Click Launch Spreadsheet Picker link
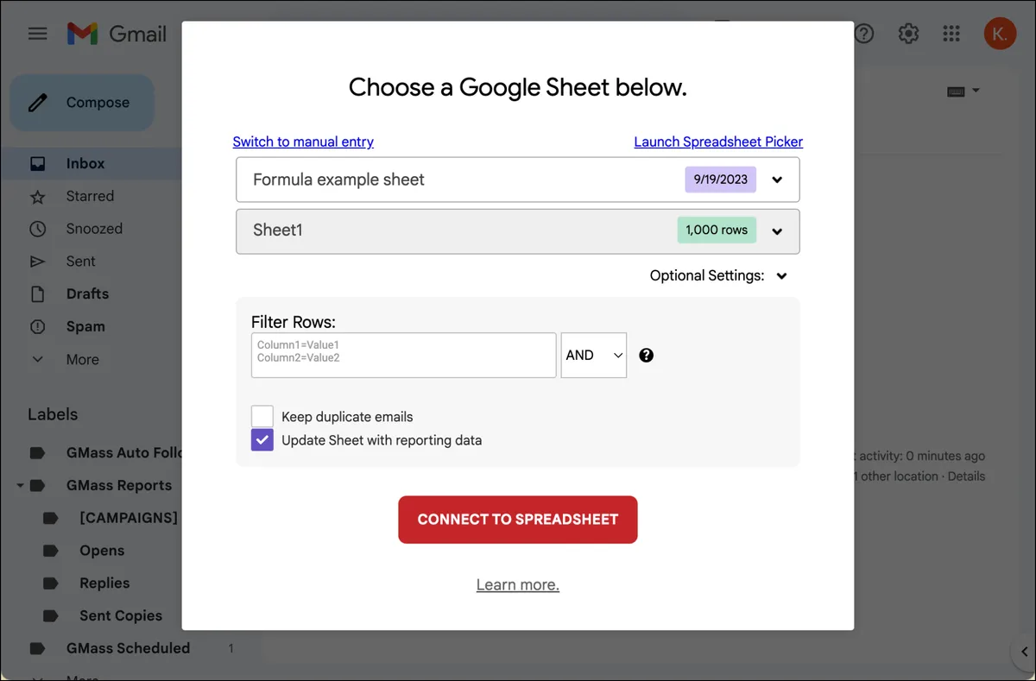The width and height of the screenshot is (1036, 681). [x=718, y=142]
